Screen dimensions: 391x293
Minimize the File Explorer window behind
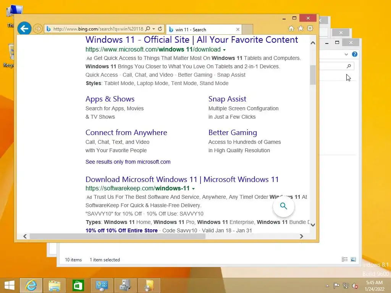click(x=327, y=43)
